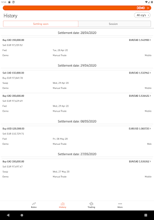Select the Buy USD 120,000.00 trade row
The width and height of the screenshot is (154, 220).
pos(77,136)
